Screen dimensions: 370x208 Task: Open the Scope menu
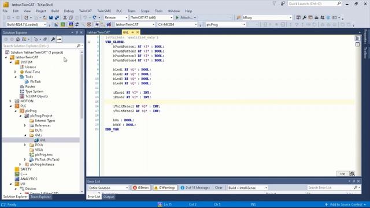click(145, 11)
